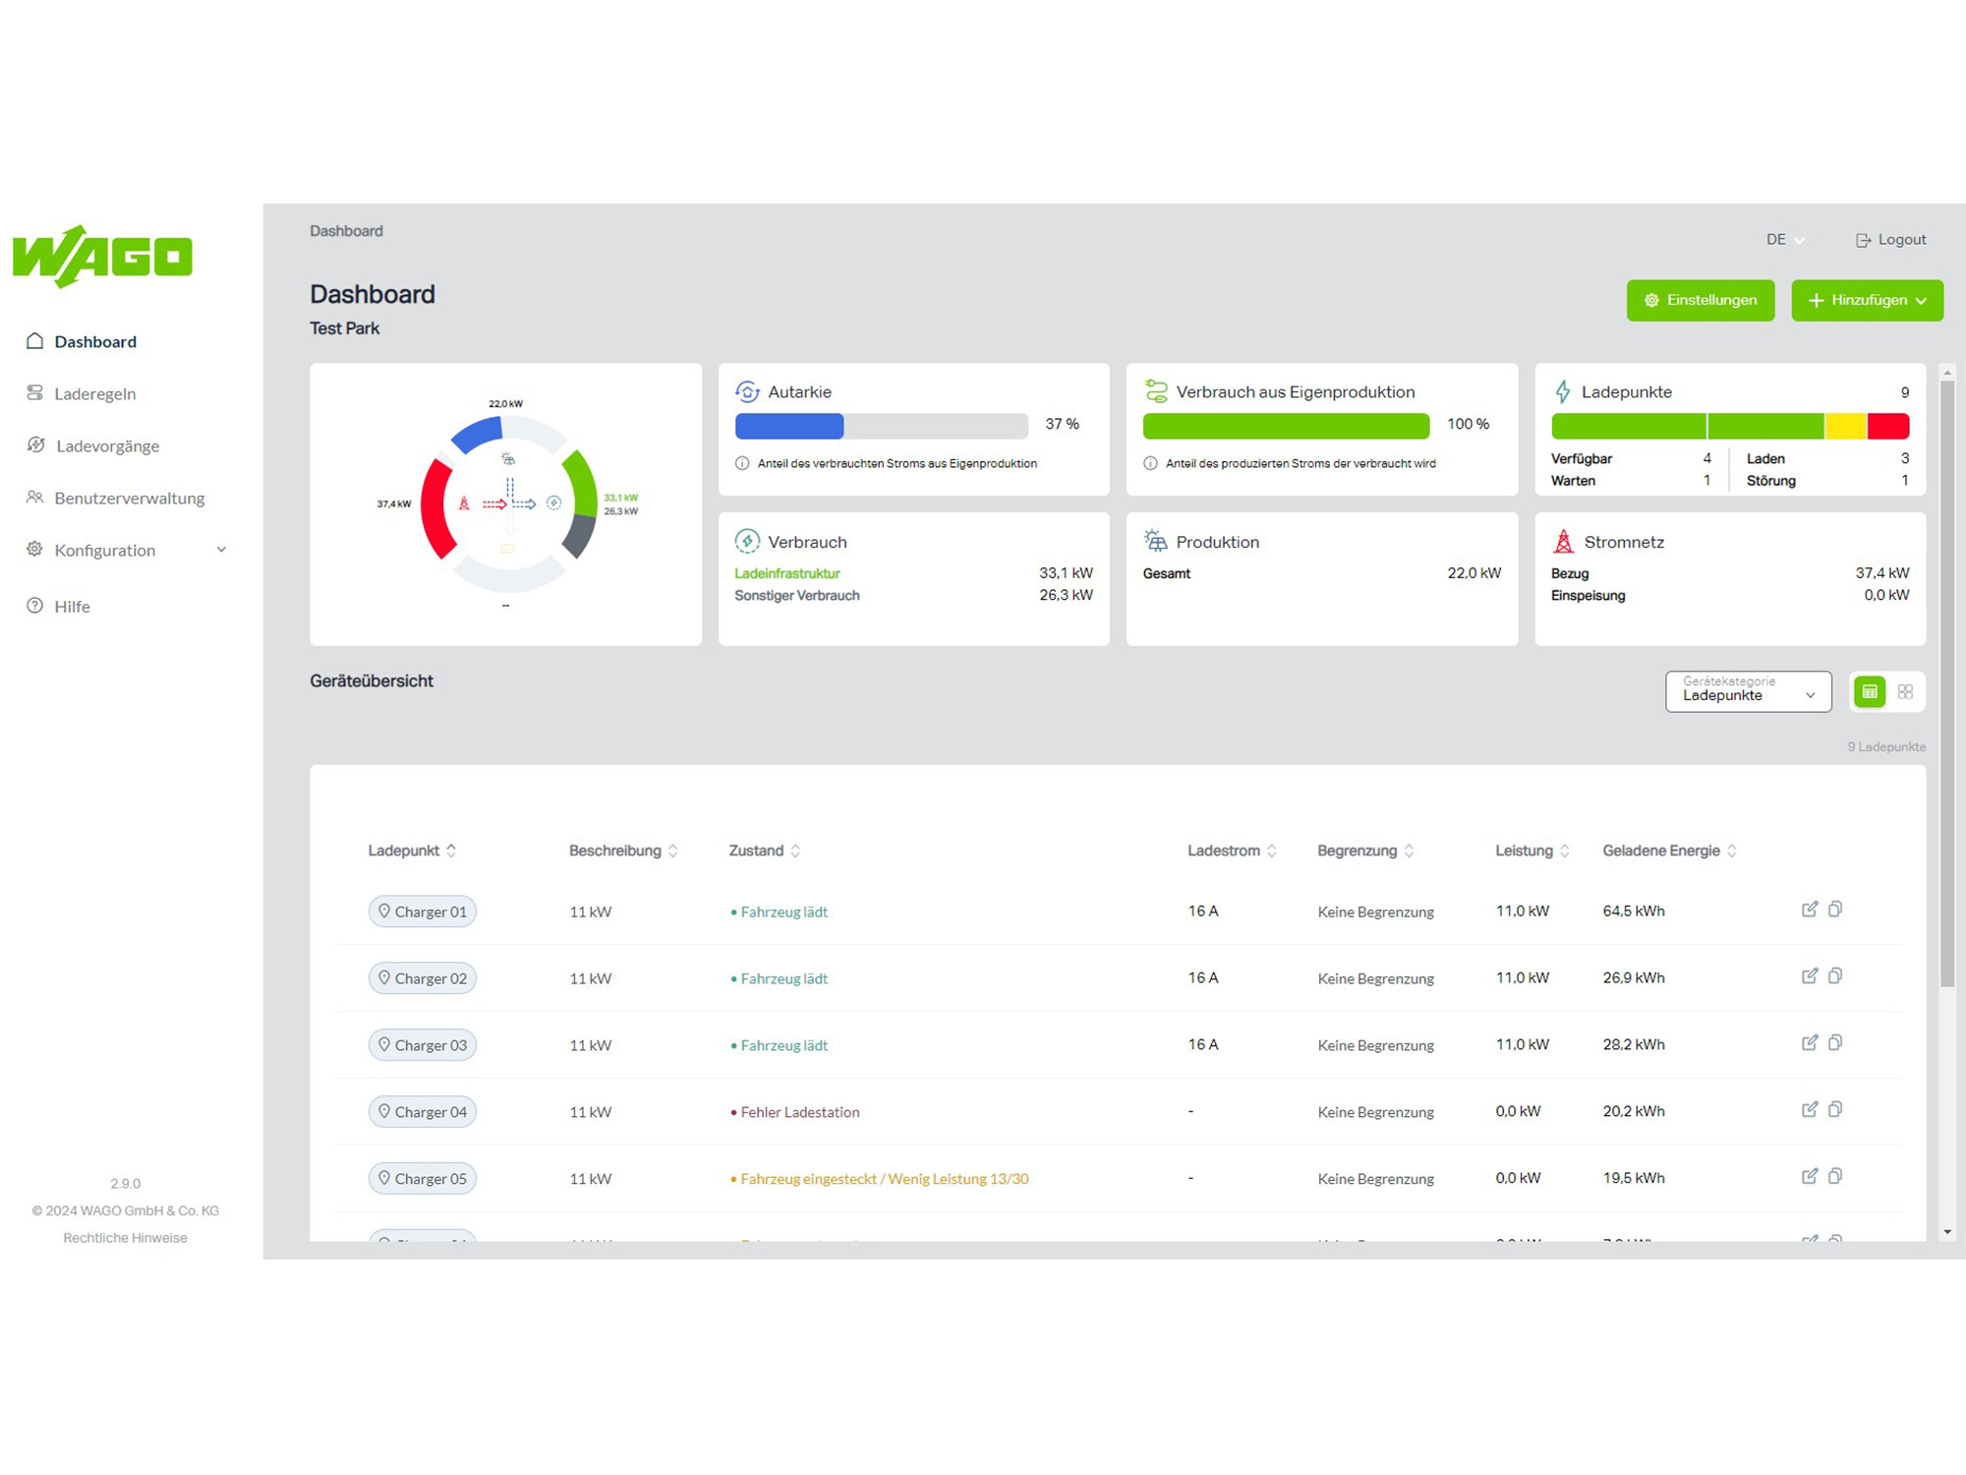Image resolution: width=1966 pixels, height=1475 pixels.
Task: Click the Einstellungen button
Action: point(1701,300)
